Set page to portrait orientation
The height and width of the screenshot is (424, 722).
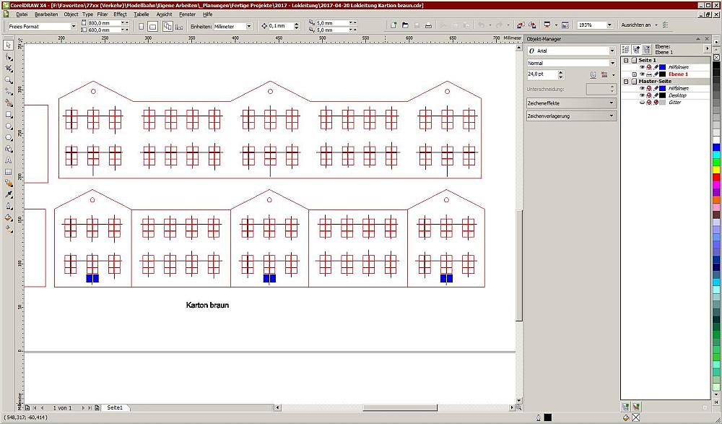click(x=142, y=27)
